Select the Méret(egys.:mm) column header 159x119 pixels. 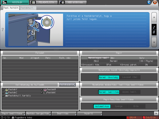(99, 58)
